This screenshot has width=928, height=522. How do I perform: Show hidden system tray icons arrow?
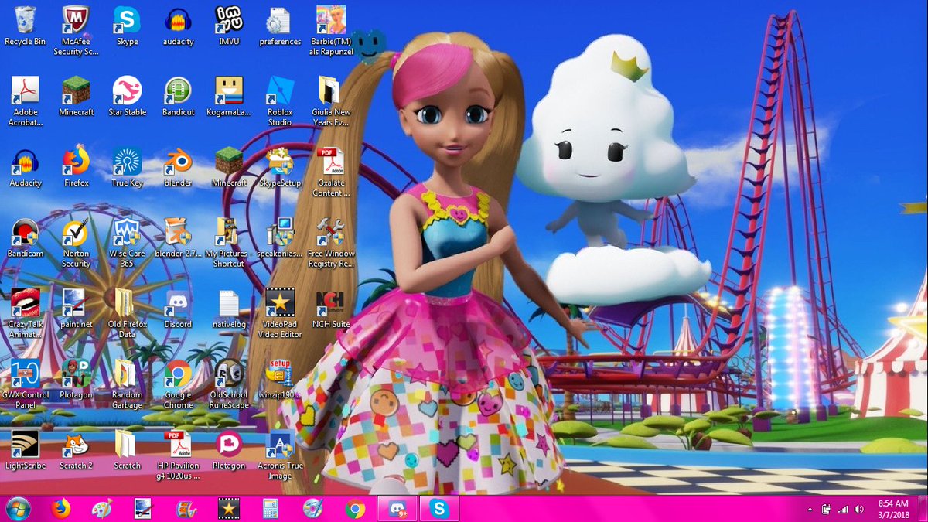point(810,509)
